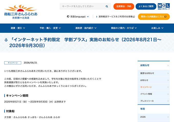
Task: Select プレスリリース sidebar item
Action: click(x=154, y=101)
